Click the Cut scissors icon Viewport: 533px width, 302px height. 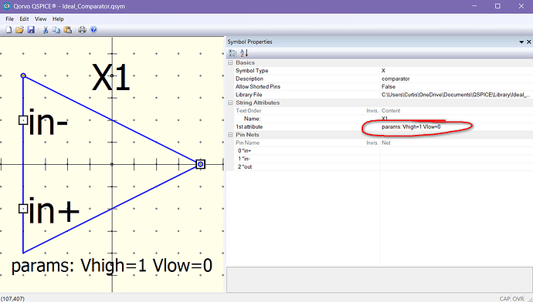(x=46, y=30)
